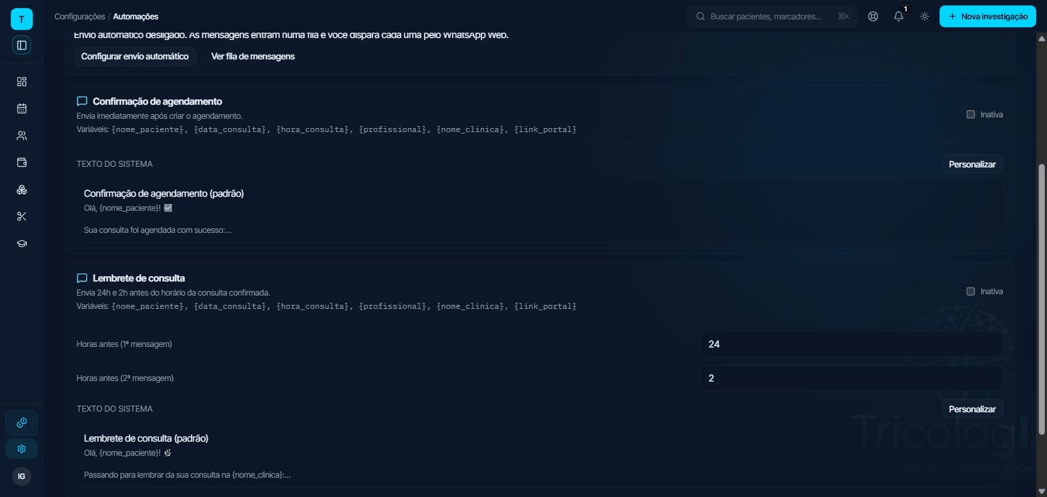Open the stacked cubes icon in sidebar

coord(21,190)
